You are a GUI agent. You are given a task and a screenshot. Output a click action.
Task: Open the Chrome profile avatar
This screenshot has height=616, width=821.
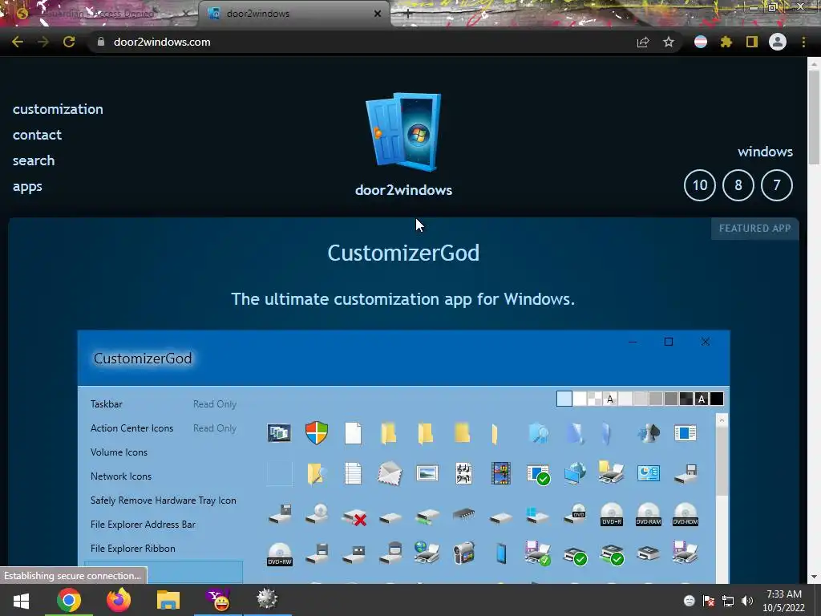tap(778, 42)
